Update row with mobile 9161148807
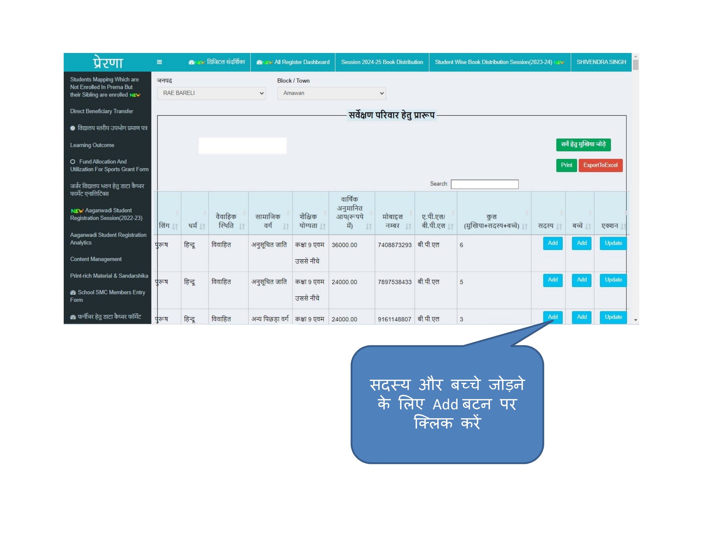703x543 pixels. (613, 317)
